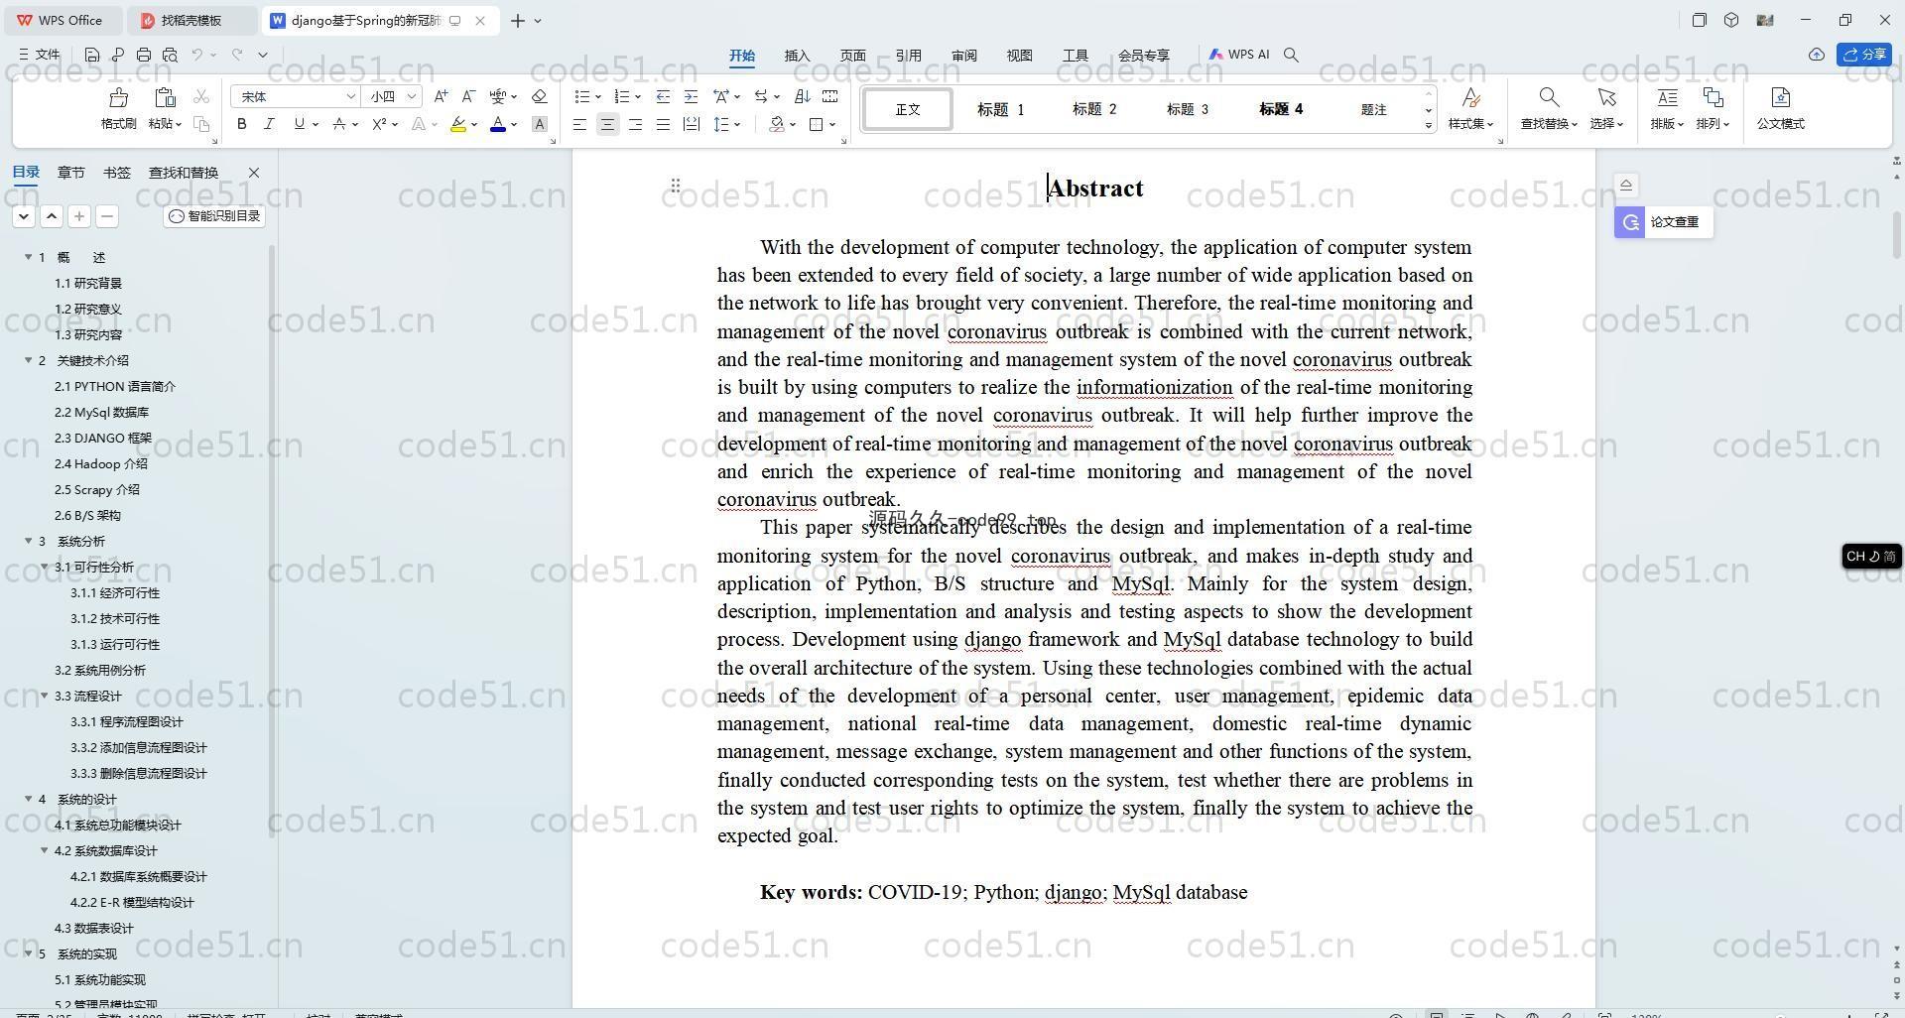The image size is (1905, 1018).
Task: Click the 排版 layout icon
Action: (x=1667, y=97)
